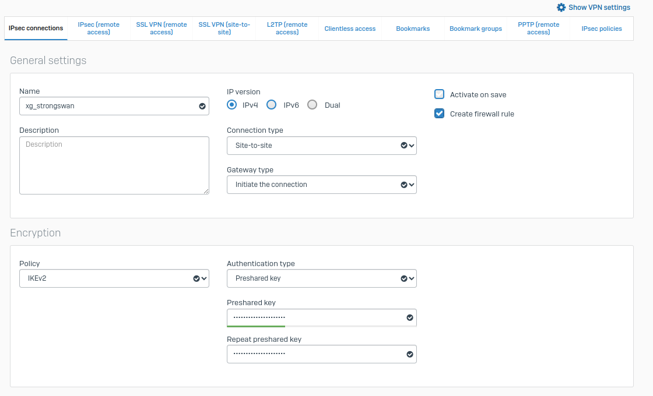Image resolution: width=653 pixels, height=396 pixels.
Task: Open the IPsec policies tab
Action: [x=601, y=29]
